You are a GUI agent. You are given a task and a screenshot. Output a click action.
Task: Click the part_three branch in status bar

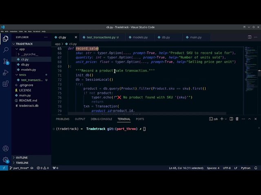(19, 168)
